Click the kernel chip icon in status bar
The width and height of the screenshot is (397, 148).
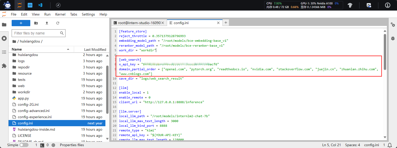pyautogui.click(x=53, y=145)
